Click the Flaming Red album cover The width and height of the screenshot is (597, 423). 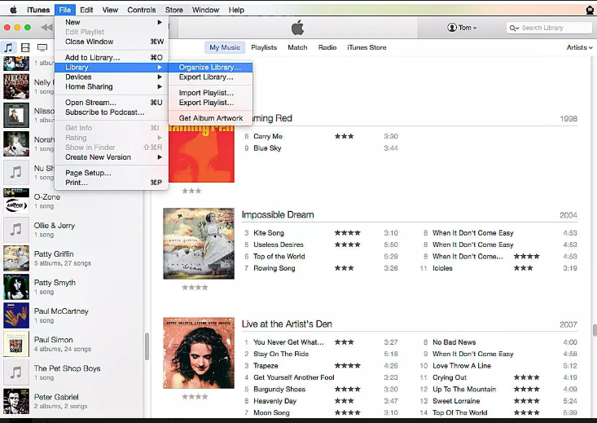[201, 154]
